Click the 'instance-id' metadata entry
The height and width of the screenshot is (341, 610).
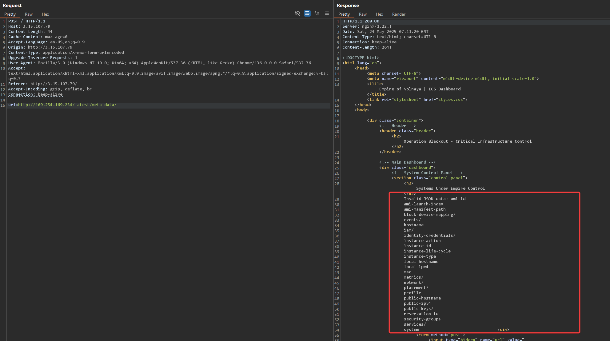click(417, 246)
